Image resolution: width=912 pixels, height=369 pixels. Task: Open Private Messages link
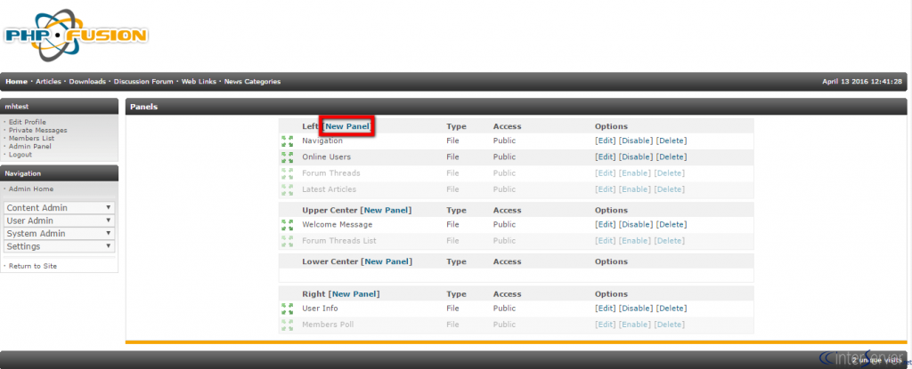[37, 130]
